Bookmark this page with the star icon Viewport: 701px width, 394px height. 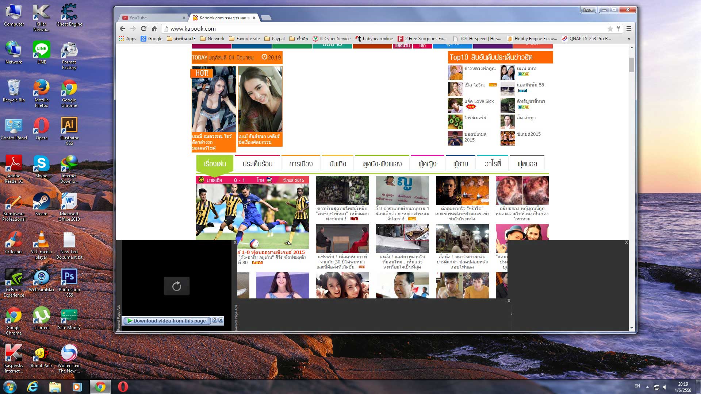[x=610, y=28]
